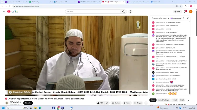The width and height of the screenshot is (197, 110).
Task: Click the browser address bar URL
Action: coord(27,6)
